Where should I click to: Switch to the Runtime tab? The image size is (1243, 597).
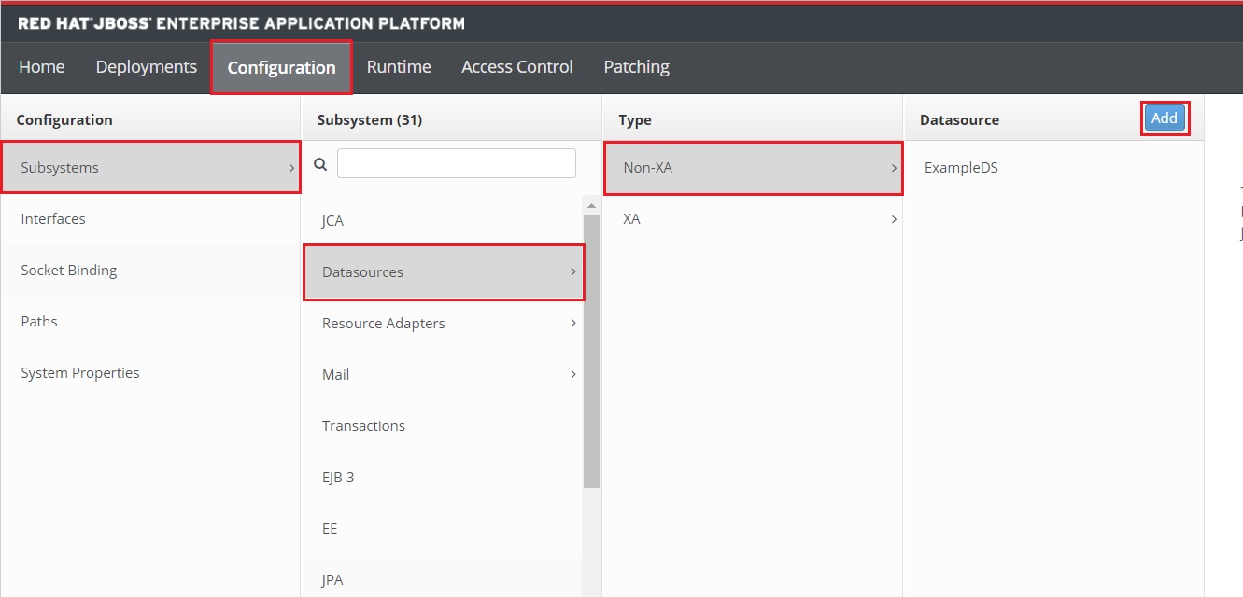(x=399, y=66)
